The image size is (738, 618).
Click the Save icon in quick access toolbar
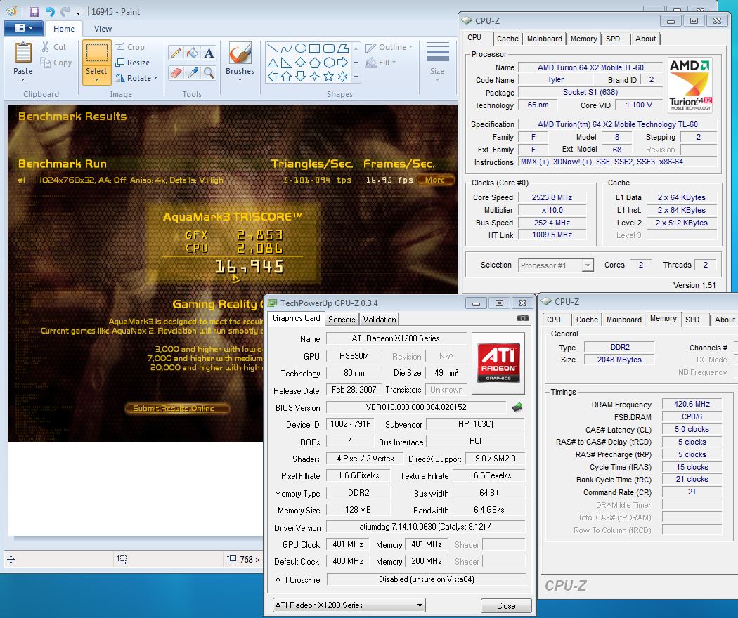point(34,12)
